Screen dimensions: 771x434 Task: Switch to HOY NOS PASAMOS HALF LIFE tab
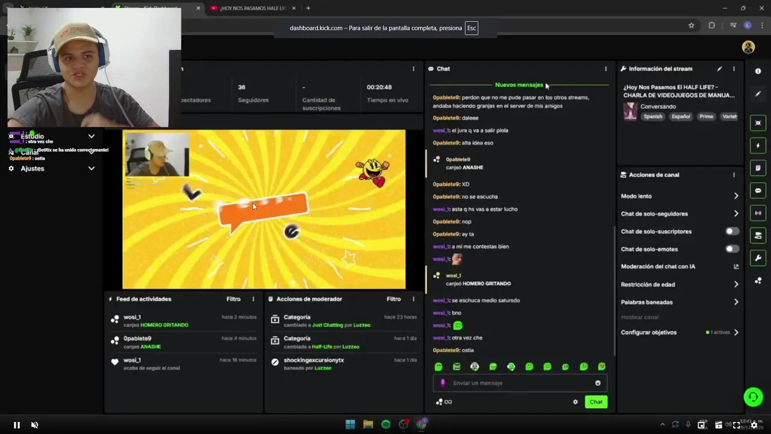[x=253, y=8]
